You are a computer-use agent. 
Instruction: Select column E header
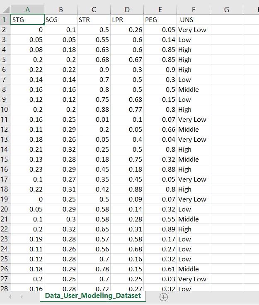coord(160,9)
